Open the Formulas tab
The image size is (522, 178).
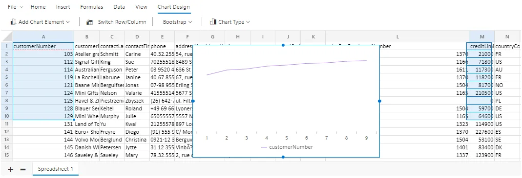click(x=91, y=7)
